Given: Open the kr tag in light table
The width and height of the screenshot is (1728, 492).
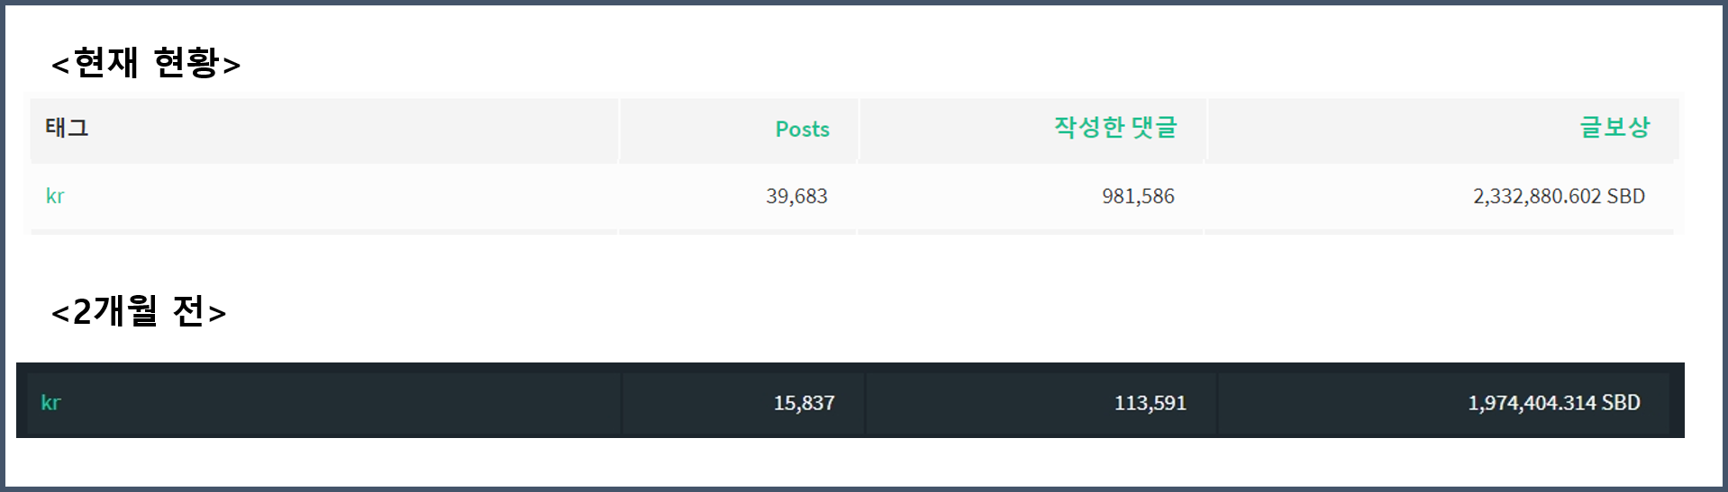Looking at the screenshot, I should [55, 196].
